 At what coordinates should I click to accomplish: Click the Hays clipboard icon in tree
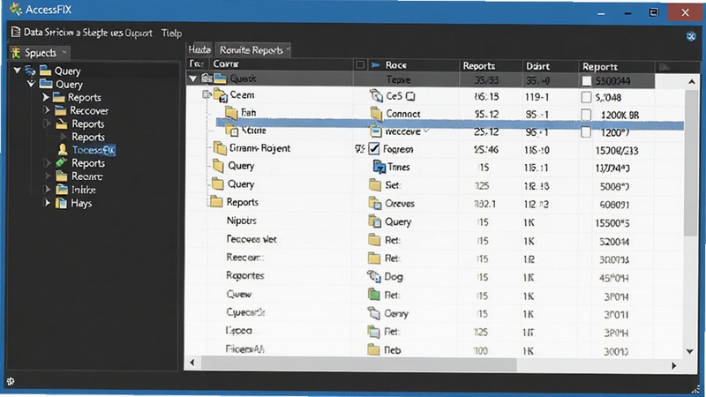(61, 203)
